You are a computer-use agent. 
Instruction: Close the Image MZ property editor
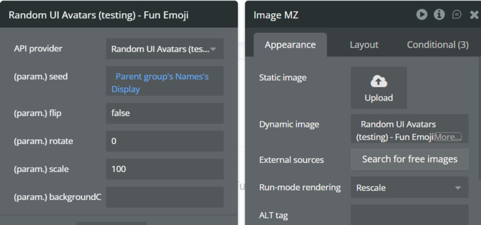(x=474, y=15)
